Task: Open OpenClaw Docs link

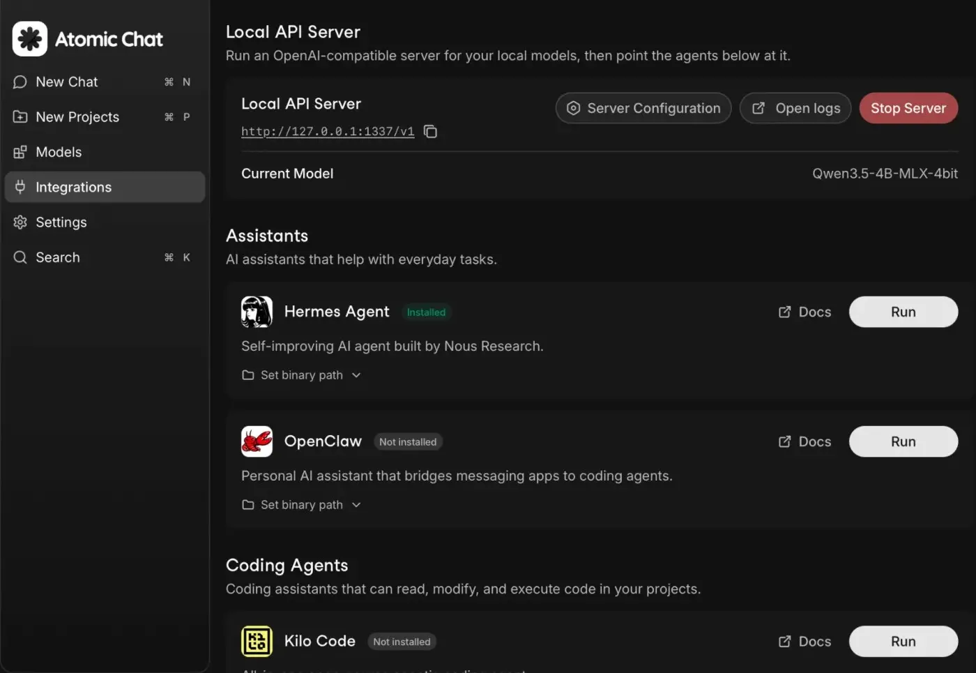Action: (805, 441)
